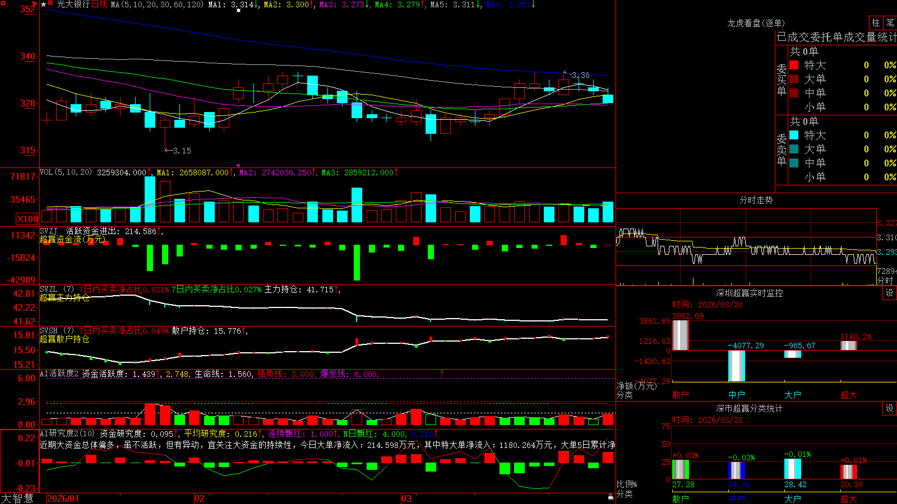897x504 pixels.
Task: Click the cyan 特大 sell-order color swatch
Action: tap(794, 135)
